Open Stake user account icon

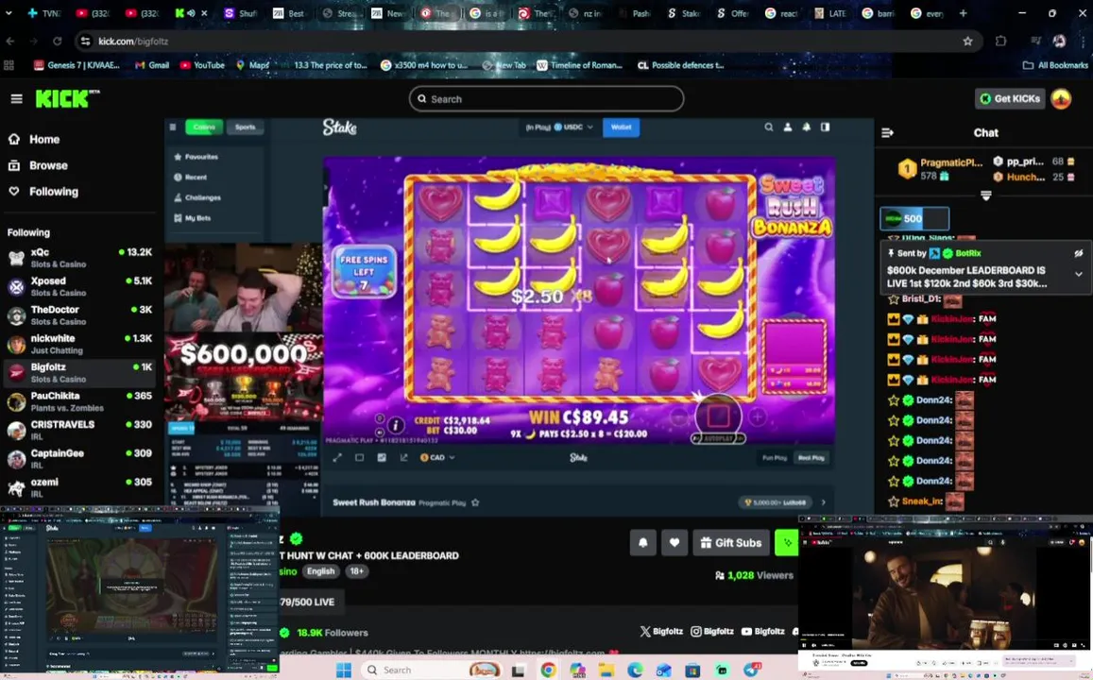788,127
